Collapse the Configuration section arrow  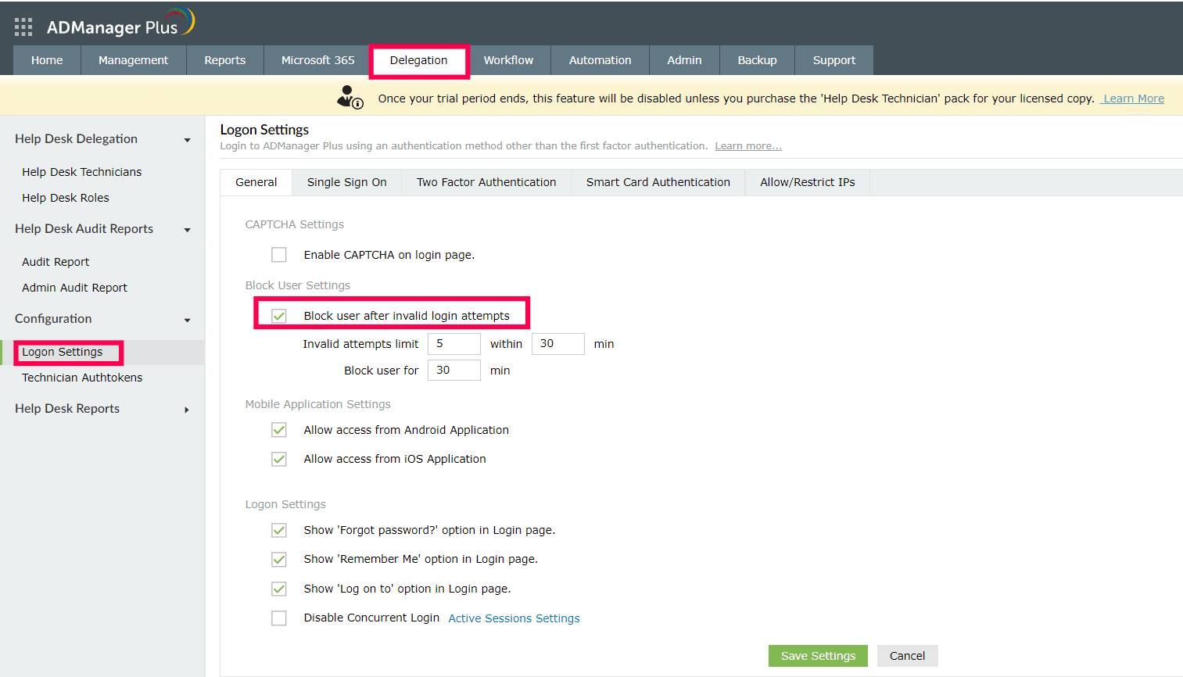pyautogui.click(x=187, y=320)
